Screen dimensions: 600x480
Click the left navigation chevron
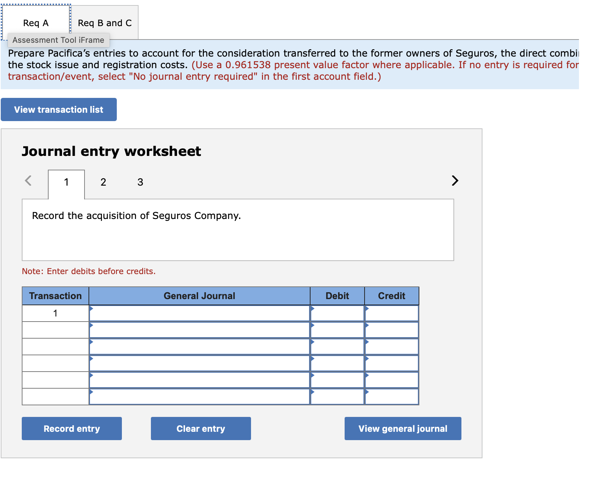(28, 181)
